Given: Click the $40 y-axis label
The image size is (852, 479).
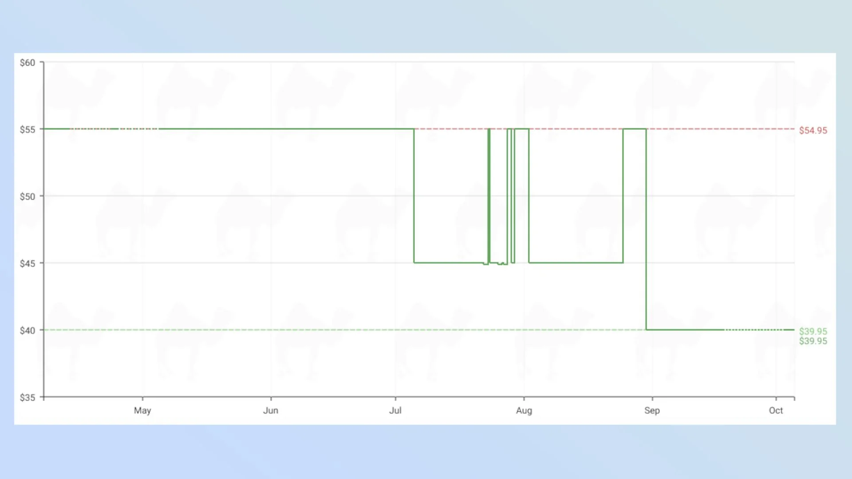Looking at the screenshot, I should point(28,330).
